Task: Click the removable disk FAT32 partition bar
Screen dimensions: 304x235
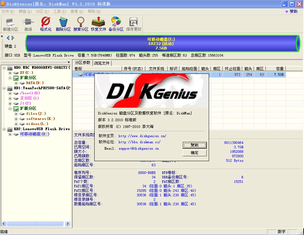Action: (162, 44)
